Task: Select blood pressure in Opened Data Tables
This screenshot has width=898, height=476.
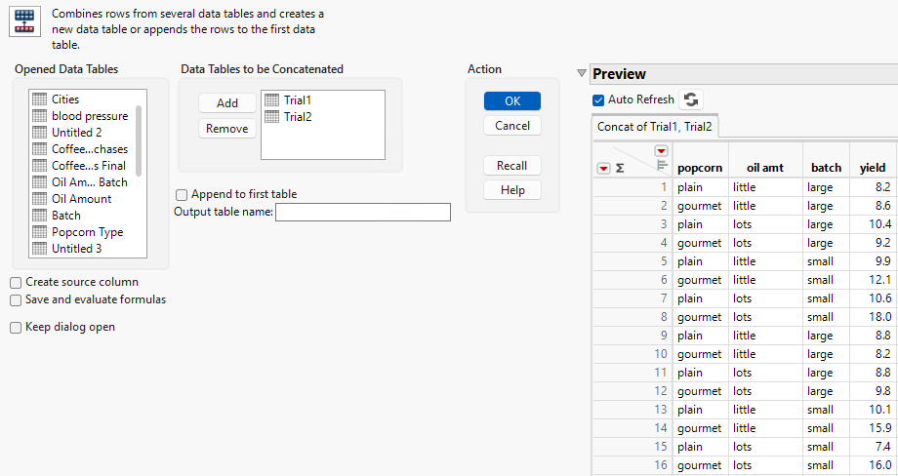Action: 89,116
